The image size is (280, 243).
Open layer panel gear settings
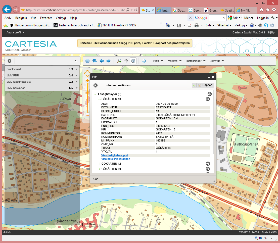10,61
